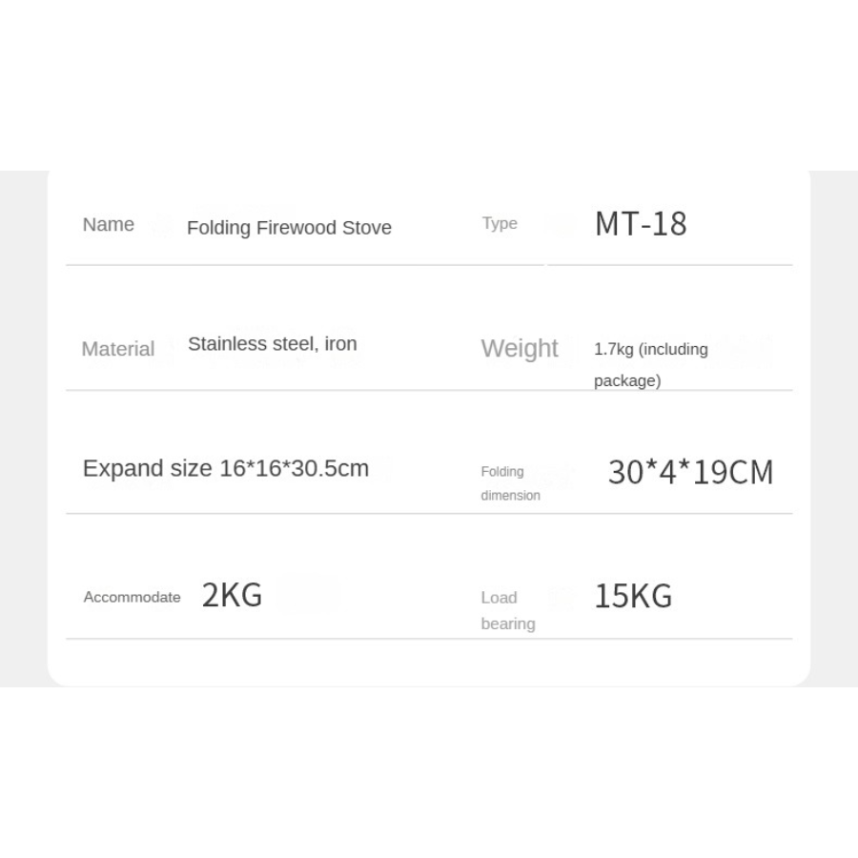Click the Name field label
The height and width of the screenshot is (858, 858).
[x=108, y=225]
